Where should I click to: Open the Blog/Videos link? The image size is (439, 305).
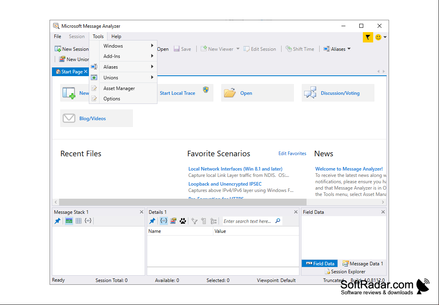point(92,119)
